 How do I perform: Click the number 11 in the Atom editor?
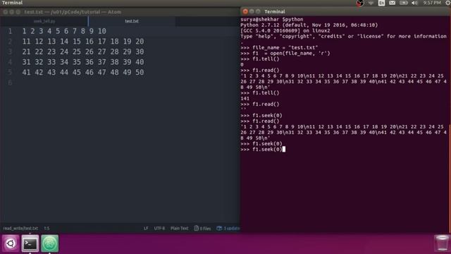[x=26, y=42]
